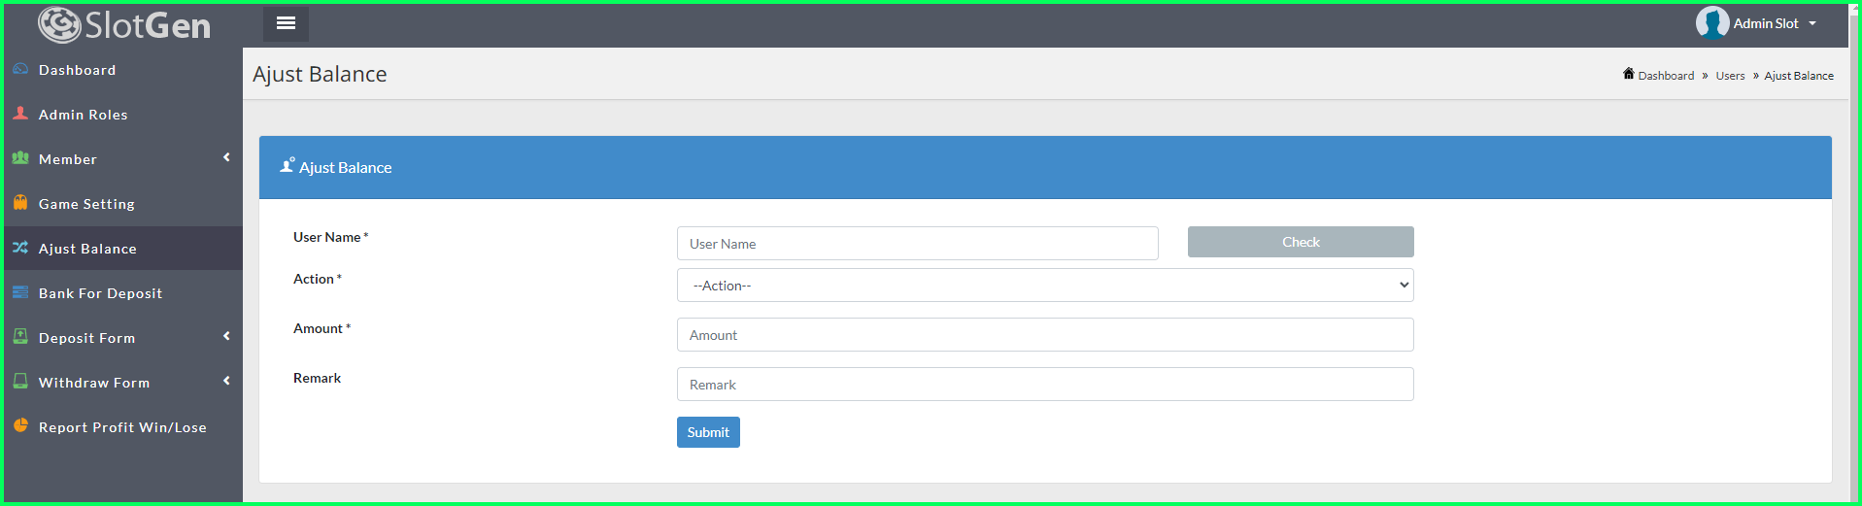Click Admin Slot username text
The image size is (1862, 506).
tap(1766, 23)
